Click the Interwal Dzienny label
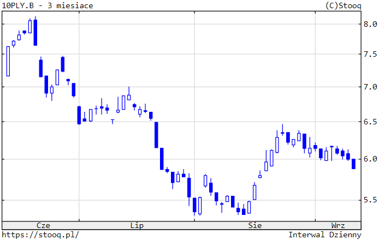 point(324,235)
